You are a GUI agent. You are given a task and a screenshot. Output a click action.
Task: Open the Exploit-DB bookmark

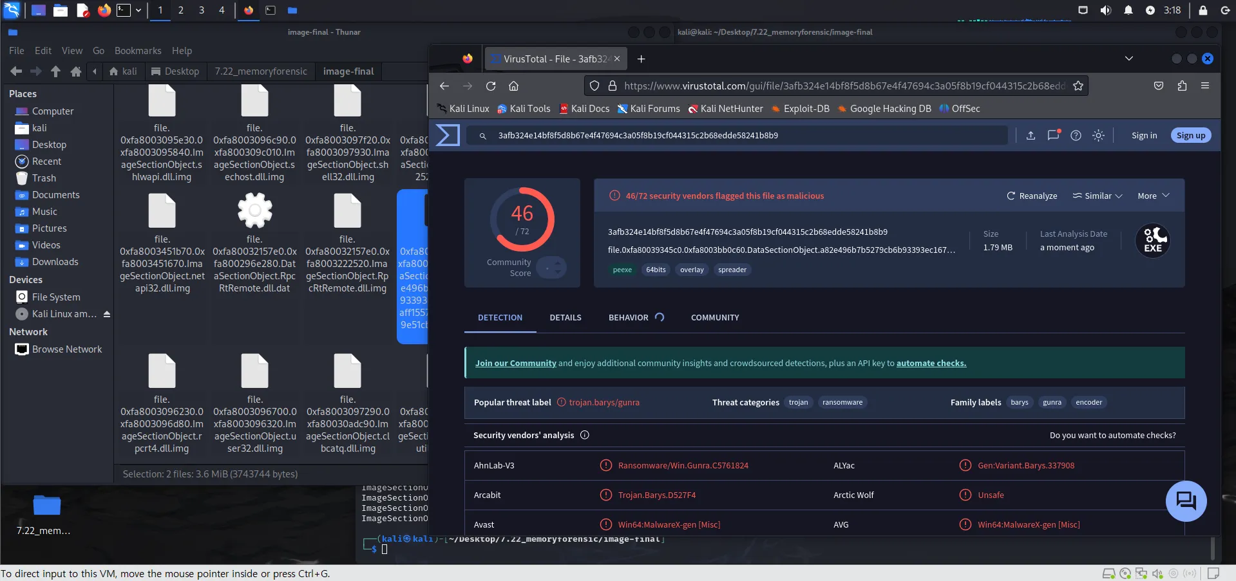(801, 109)
